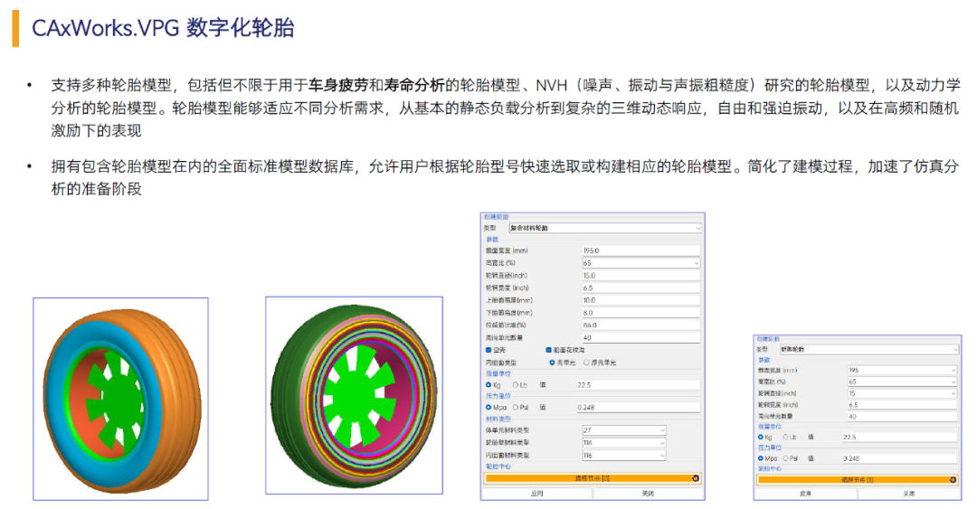The height and width of the screenshot is (509, 977).
Task: Open 体单元材料类型 dropdown showing 27
Action: pos(623,429)
